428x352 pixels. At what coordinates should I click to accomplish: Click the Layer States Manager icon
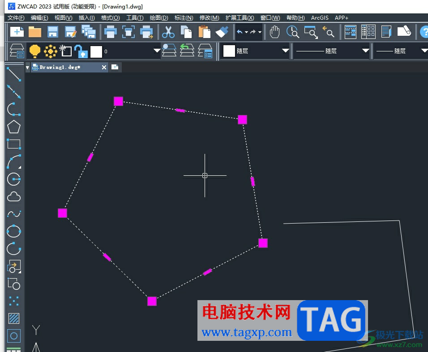pyautogui.click(x=205, y=51)
